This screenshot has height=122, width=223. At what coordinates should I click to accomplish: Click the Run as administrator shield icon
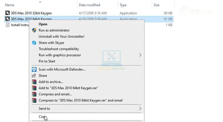34,30
